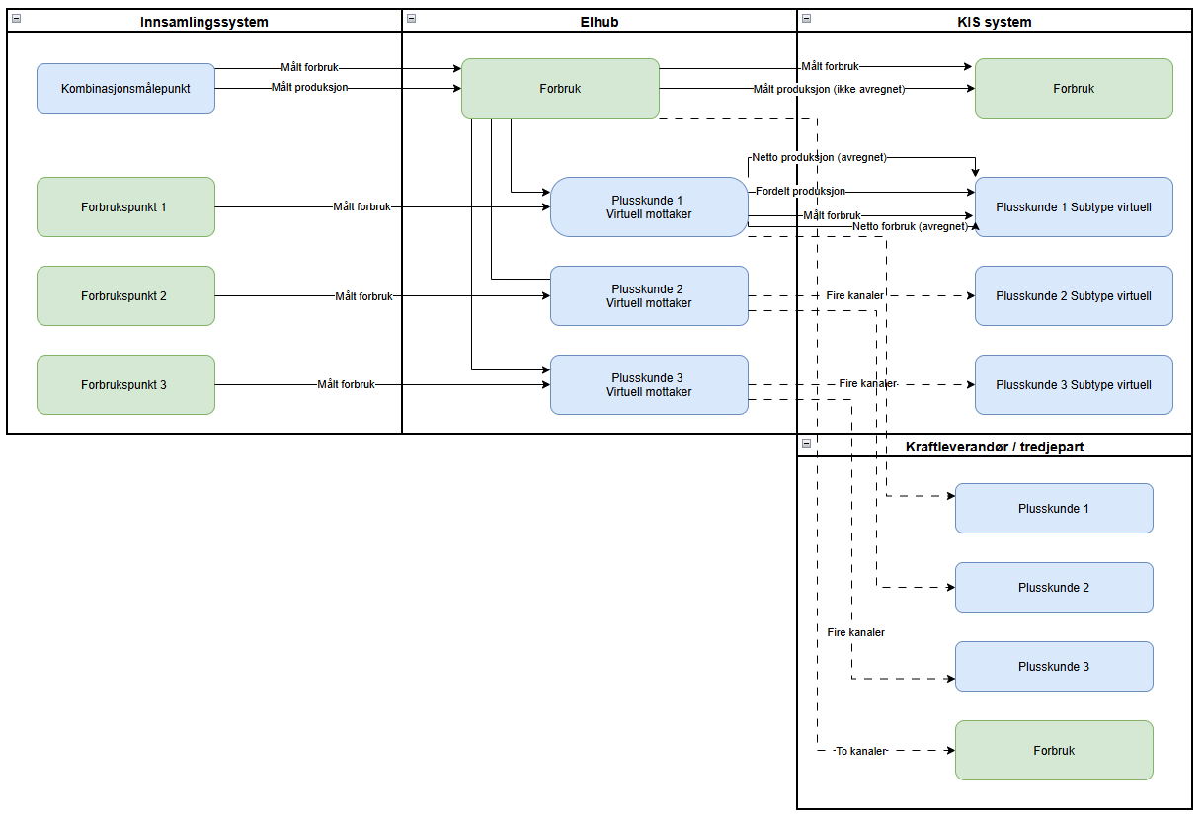Select Plusskunde 3 Subtype virtuell box

click(x=1074, y=385)
